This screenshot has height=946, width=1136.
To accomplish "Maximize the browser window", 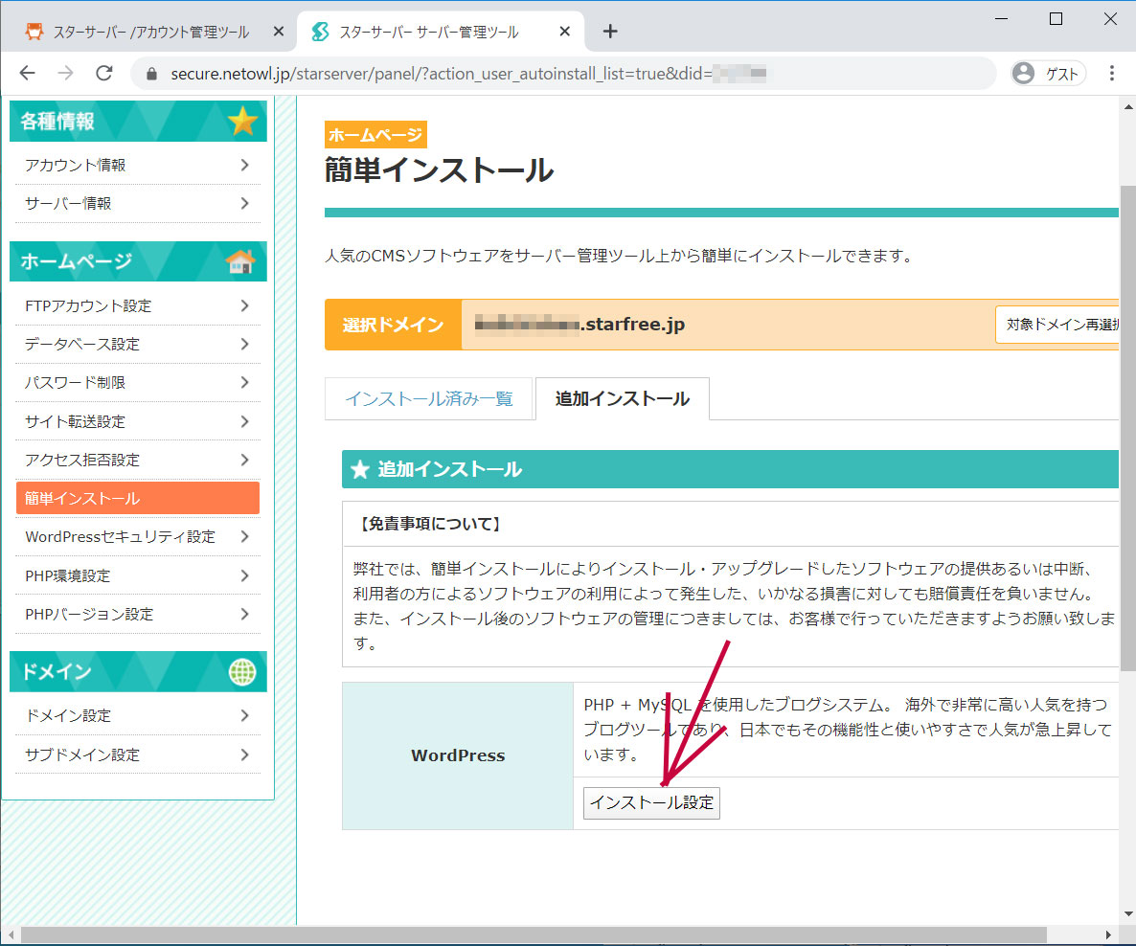I will click(x=1056, y=19).
